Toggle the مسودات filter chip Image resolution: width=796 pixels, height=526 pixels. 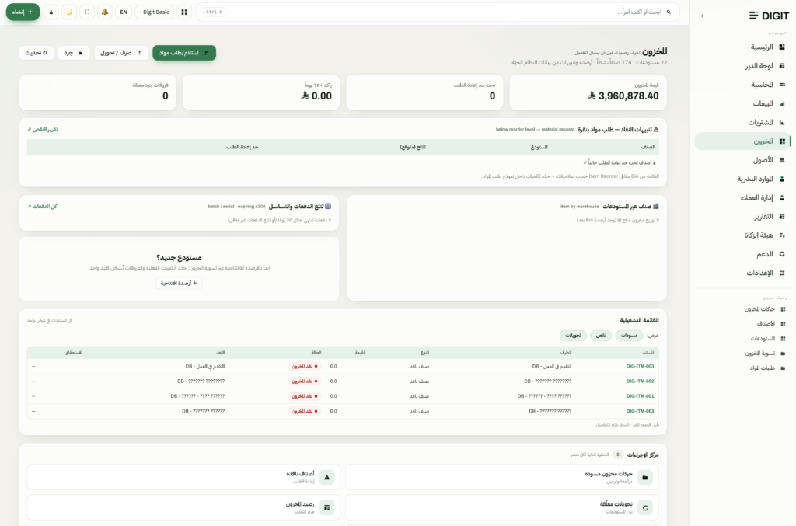pos(629,336)
